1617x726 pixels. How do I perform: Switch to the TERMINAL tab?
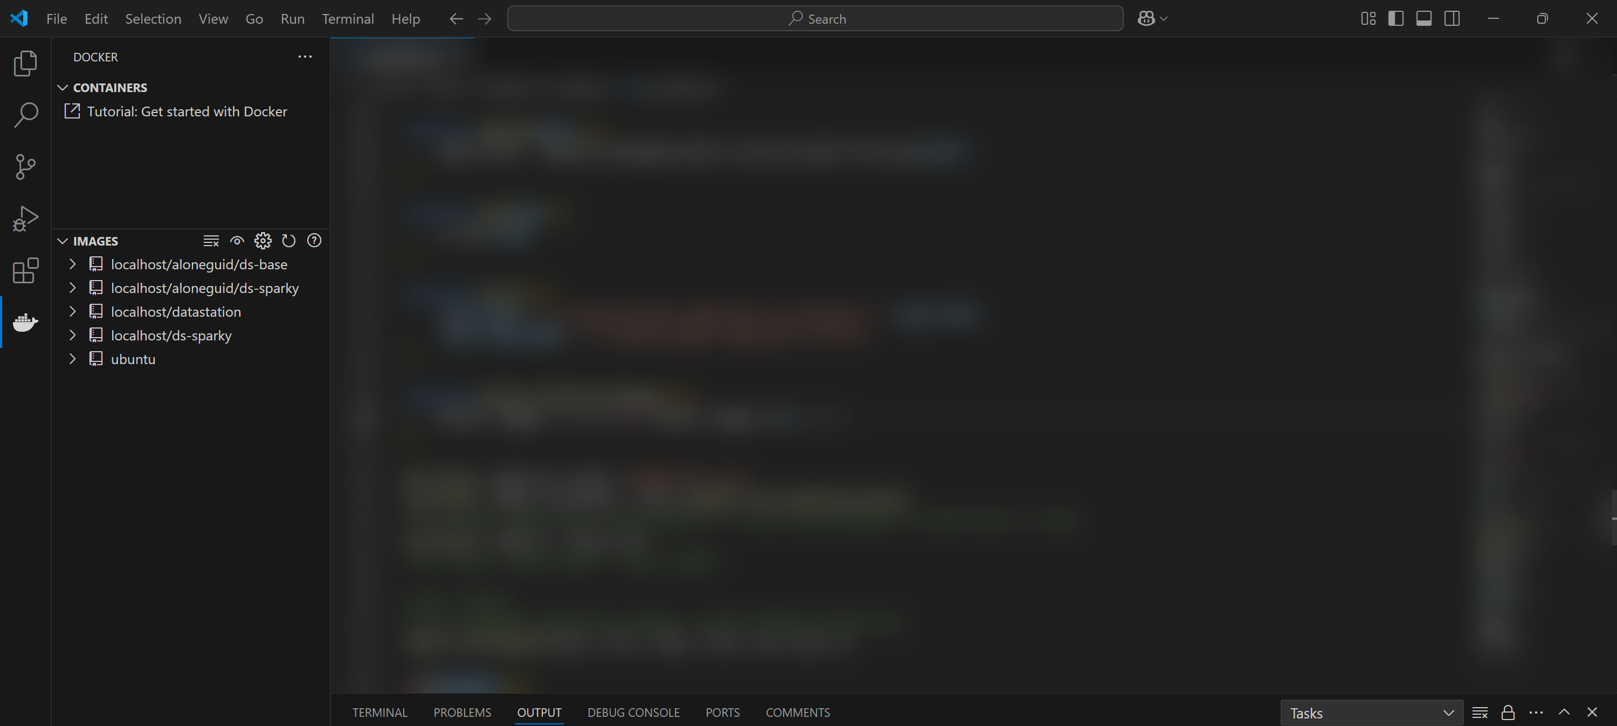(380, 713)
